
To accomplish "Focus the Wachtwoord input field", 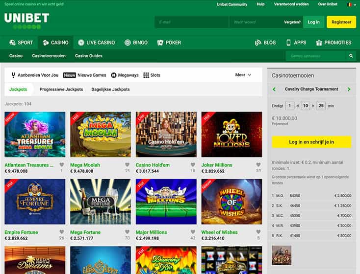I will (x=256, y=22).
